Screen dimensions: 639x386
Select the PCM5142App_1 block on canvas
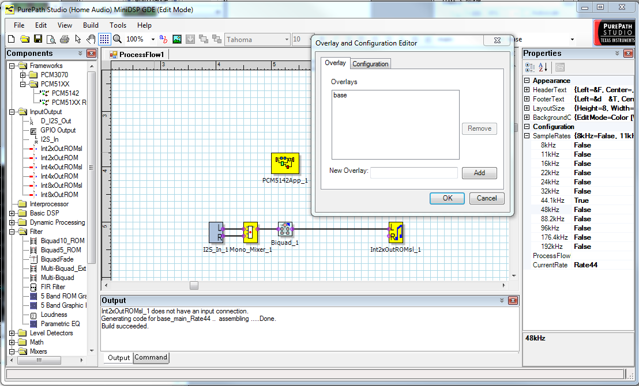pos(285,163)
